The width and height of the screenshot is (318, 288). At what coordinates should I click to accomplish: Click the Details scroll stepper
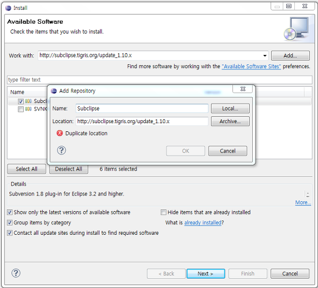308,195
